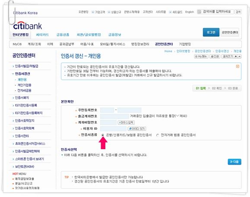Select 전자거래 범용 공인인증서 radio
The image size is (250, 197).
[x=158, y=135]
